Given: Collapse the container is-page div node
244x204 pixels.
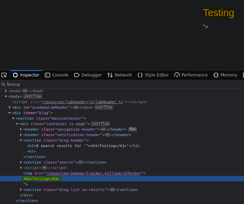Looking at the screenshot, I should point(17,124).
